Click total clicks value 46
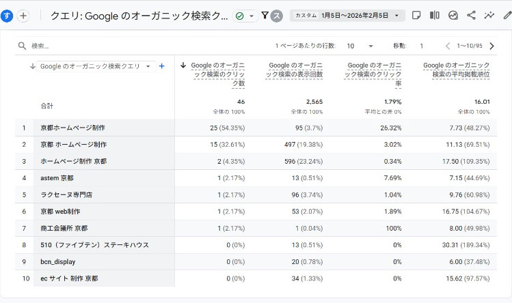This screenshot has width=512, height=303. coord(241,102)
